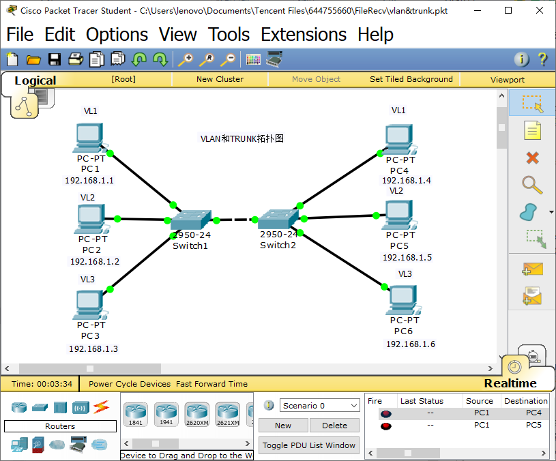The image size is (556, 461).
Task: Zoom out with magnifier minus icon
Action: coord(228,59)
